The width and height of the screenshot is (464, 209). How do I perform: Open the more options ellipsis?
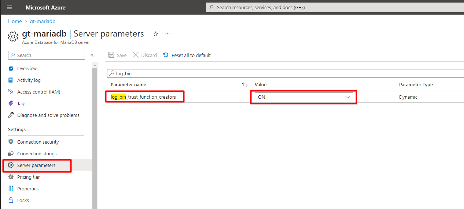(167, 34)
